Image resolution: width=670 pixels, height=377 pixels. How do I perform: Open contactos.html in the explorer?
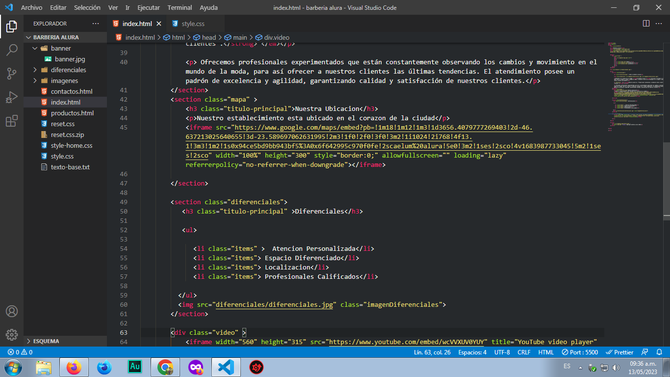[65, 91]
